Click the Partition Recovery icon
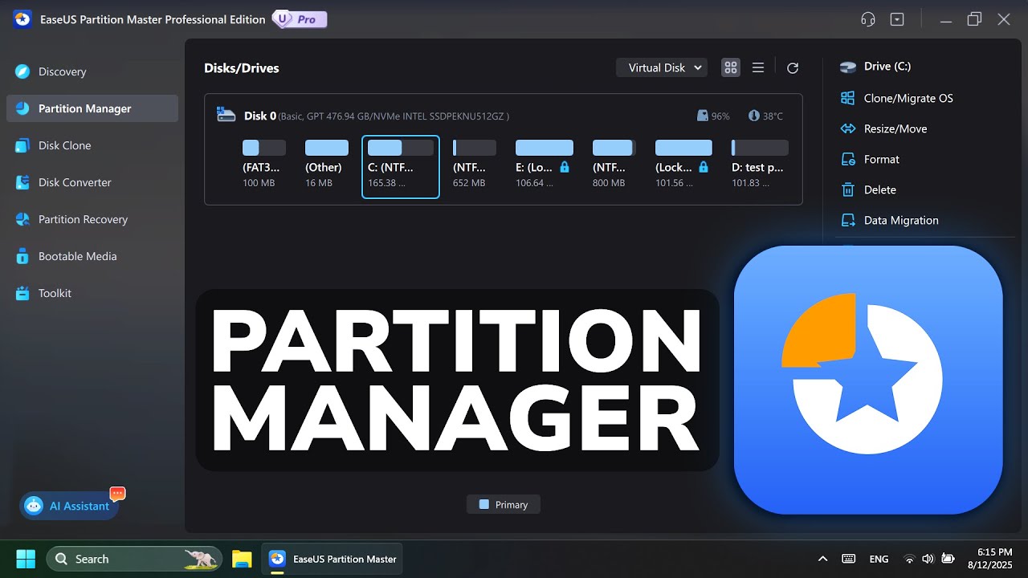 point(22,219)
